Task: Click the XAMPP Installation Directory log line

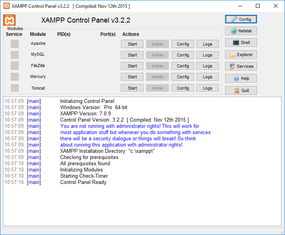Action: click(x=107, y=151)
